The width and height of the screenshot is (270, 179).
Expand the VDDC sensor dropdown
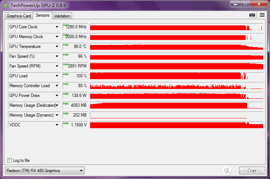click(x=57, y=125)
